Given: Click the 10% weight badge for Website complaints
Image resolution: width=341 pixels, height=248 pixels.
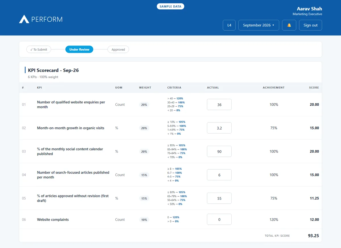Looking at the screenshot, I should (144, 220).
